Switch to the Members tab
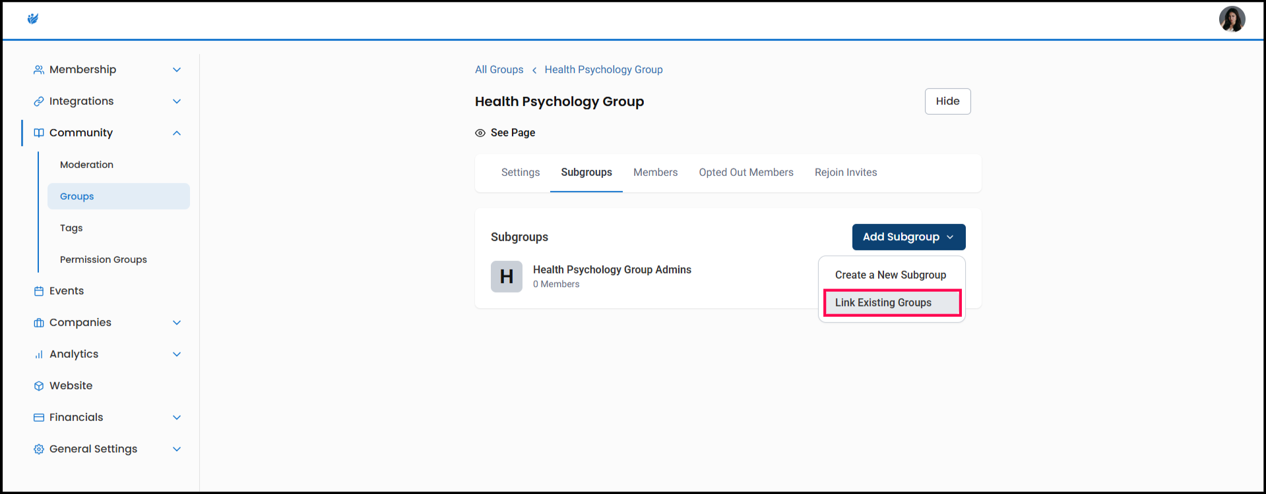Image resolution: width=1266 pixels, height=494 pixels. coord(655,173)
